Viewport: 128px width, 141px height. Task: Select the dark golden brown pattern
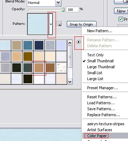pyautogui.click(x=28, y=57)
